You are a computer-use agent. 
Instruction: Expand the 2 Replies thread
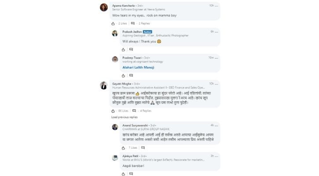(x=144, y=23)
